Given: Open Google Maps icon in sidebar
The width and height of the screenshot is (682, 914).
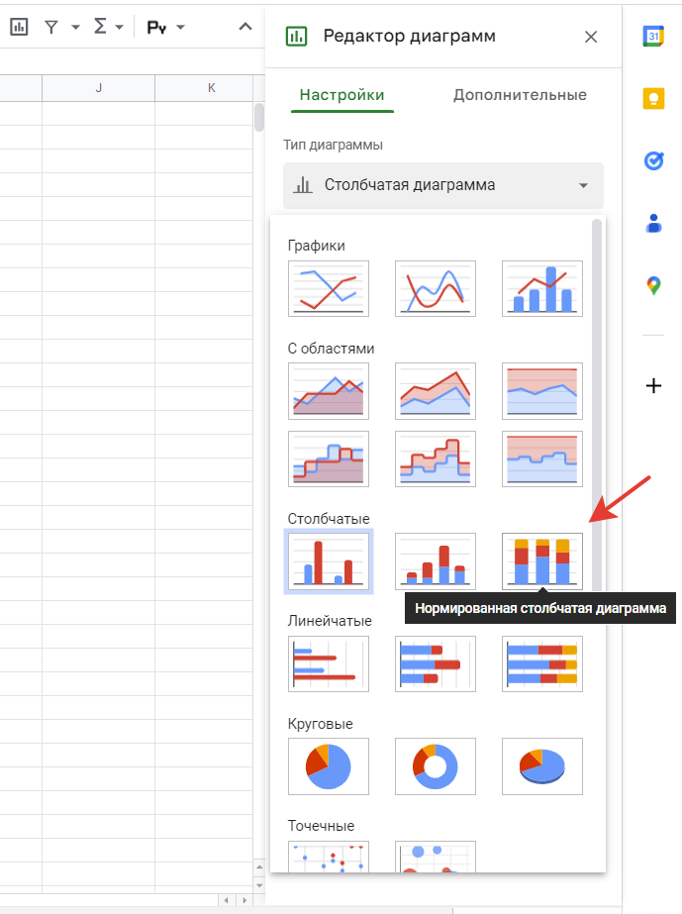Looking at the screenshot, I should [x=653, y=286].
